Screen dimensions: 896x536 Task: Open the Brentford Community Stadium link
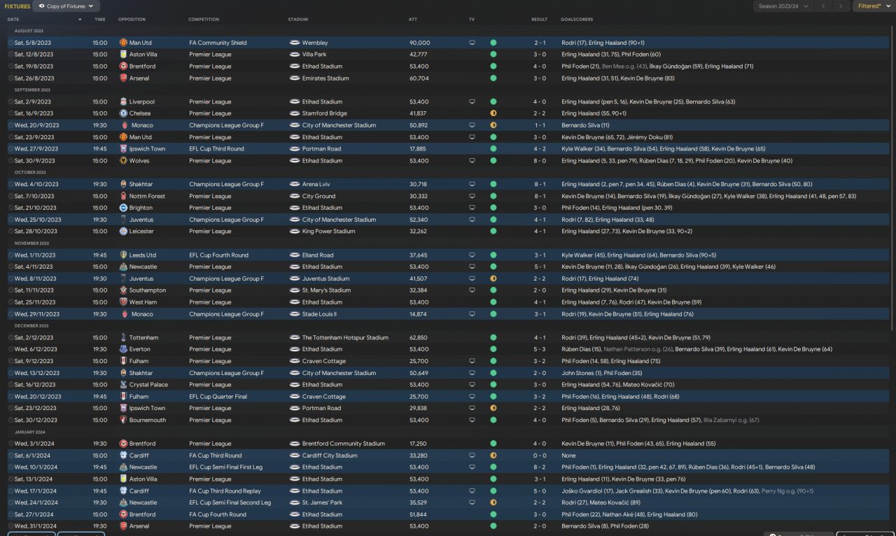pyautogui.click(x=344, y=444)
